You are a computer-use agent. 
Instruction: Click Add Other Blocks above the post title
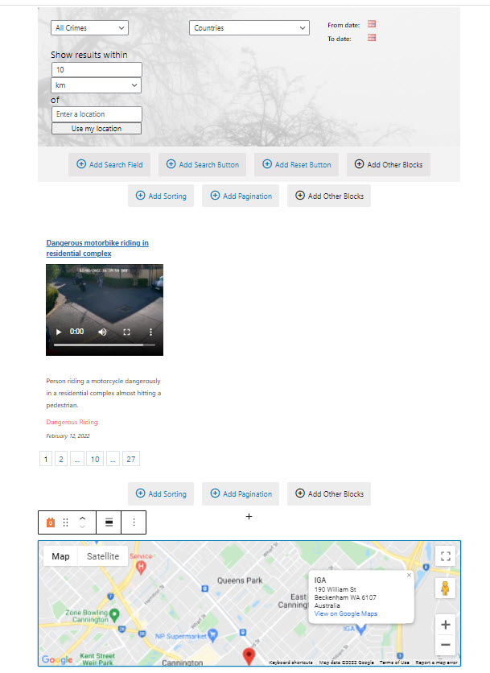(329, 196)
